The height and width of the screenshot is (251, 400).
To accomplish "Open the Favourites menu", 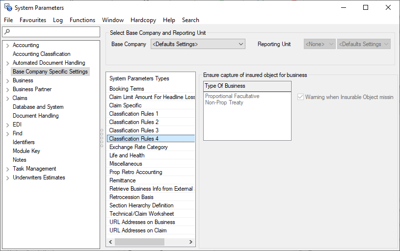I will tap(33, 20).
